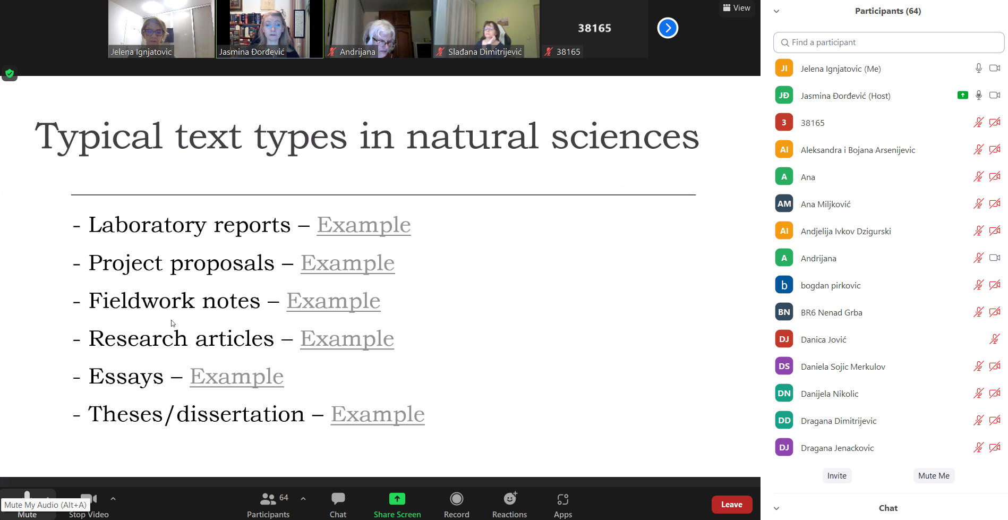
Task: Open the Reactions emoji menu
Action: [509, 499]
